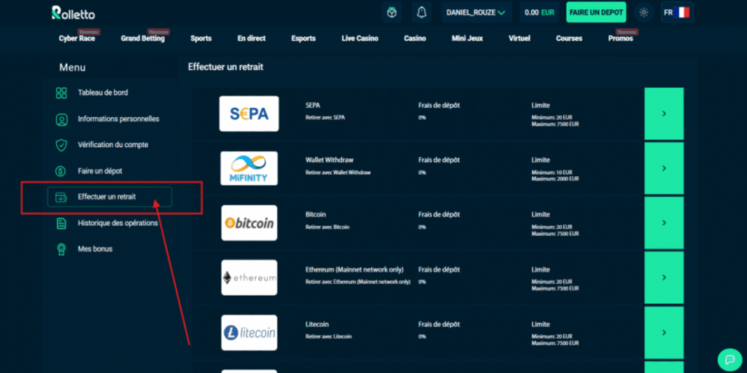Click the FAIRE UN DEPOT button
Viewport: 747px width, 373px height.
[x=595, y=12]
